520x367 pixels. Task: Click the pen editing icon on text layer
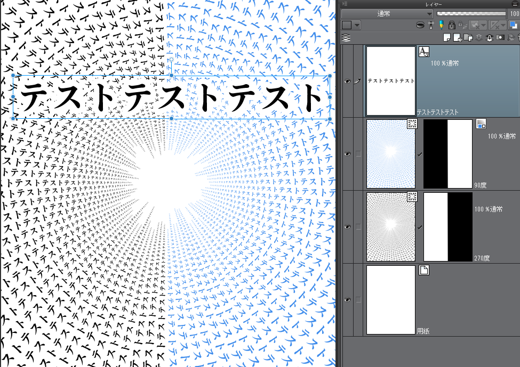point(357,81)
